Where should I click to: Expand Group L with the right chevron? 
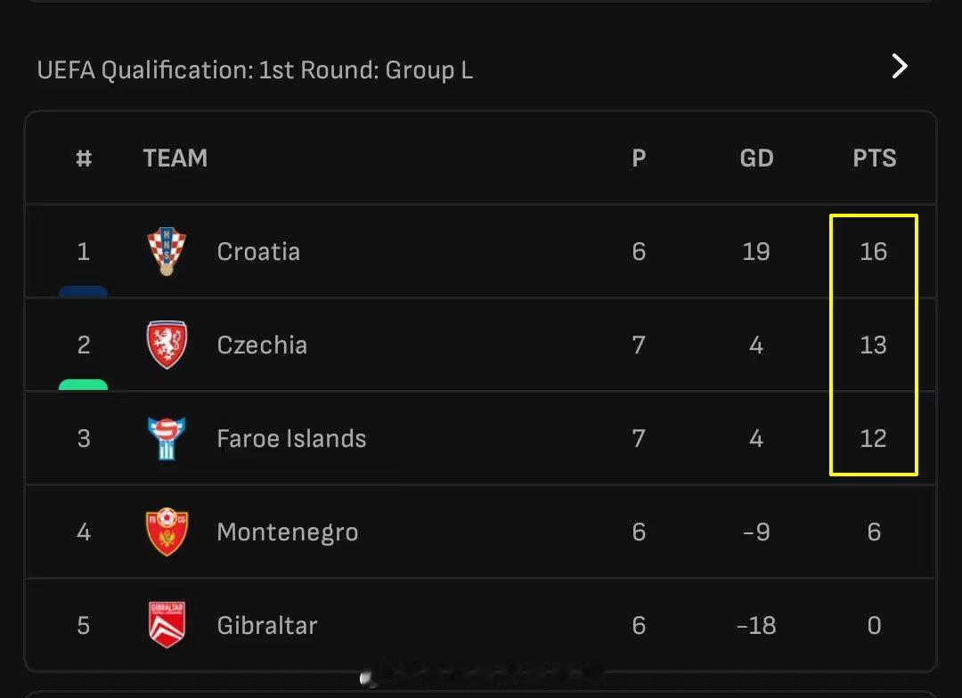pyautogui.click(x=900, y=66)
